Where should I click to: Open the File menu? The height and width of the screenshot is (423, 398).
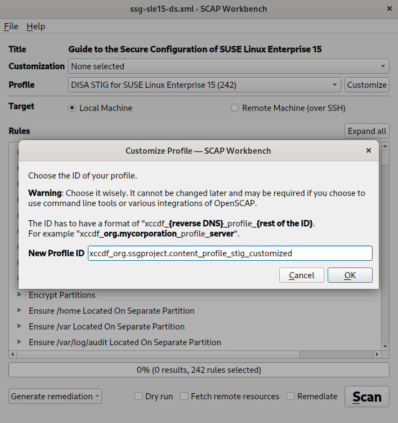(x=11, y=26)
